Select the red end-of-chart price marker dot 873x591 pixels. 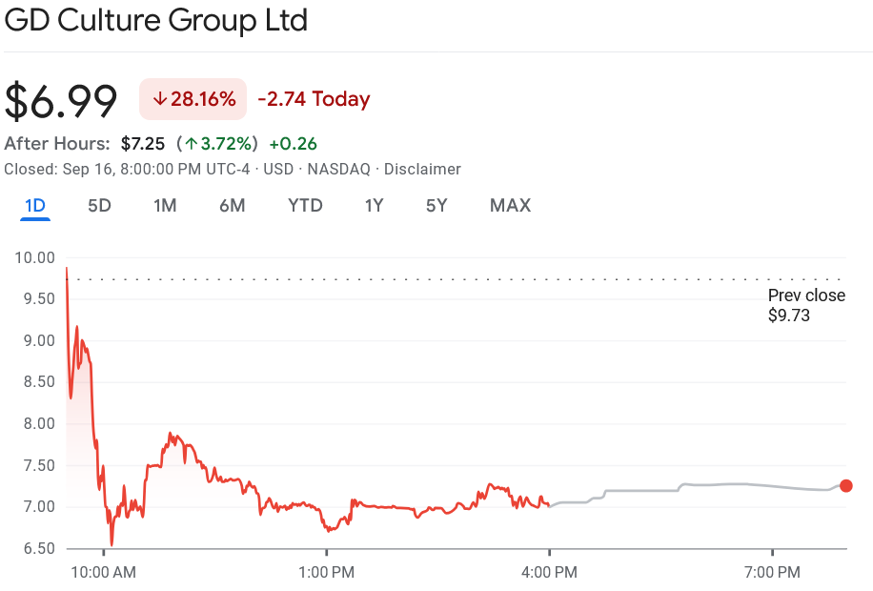click(844, 486)
